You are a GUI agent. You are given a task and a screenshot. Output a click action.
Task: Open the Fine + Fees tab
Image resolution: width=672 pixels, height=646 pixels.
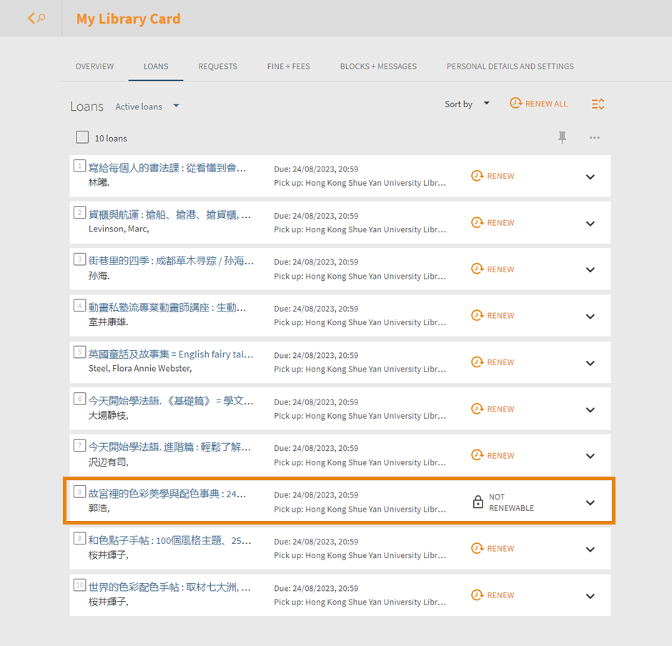pos(288,66)
